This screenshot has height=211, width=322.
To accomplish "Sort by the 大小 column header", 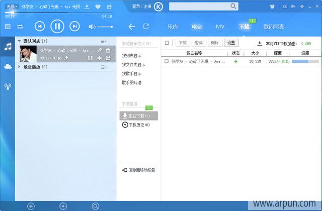I will pos(255,53).
